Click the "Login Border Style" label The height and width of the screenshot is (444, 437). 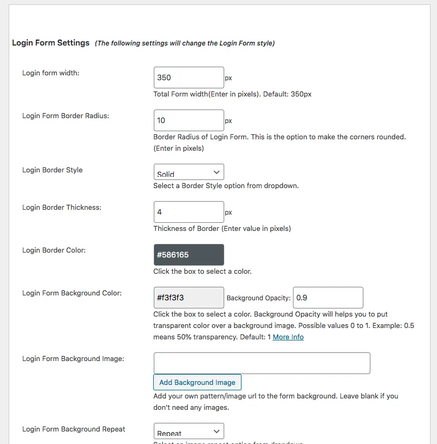[53, 170]
